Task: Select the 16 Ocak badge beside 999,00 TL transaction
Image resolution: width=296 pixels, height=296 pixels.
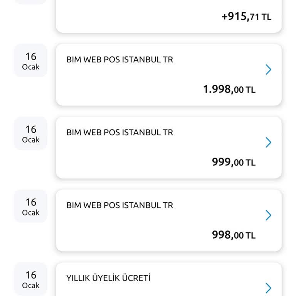Action: point(31,134)
